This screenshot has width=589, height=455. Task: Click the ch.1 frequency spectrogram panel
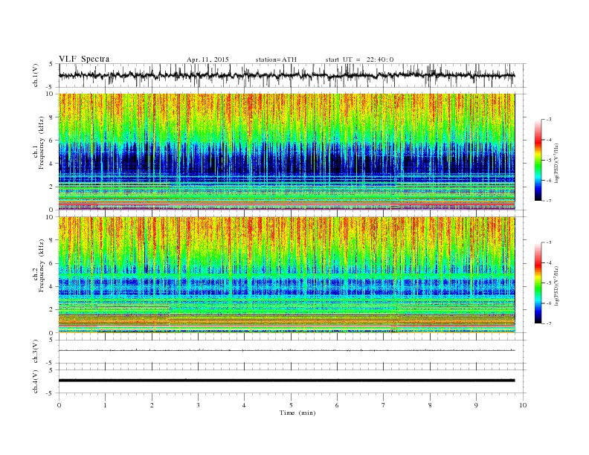[286, 152]
